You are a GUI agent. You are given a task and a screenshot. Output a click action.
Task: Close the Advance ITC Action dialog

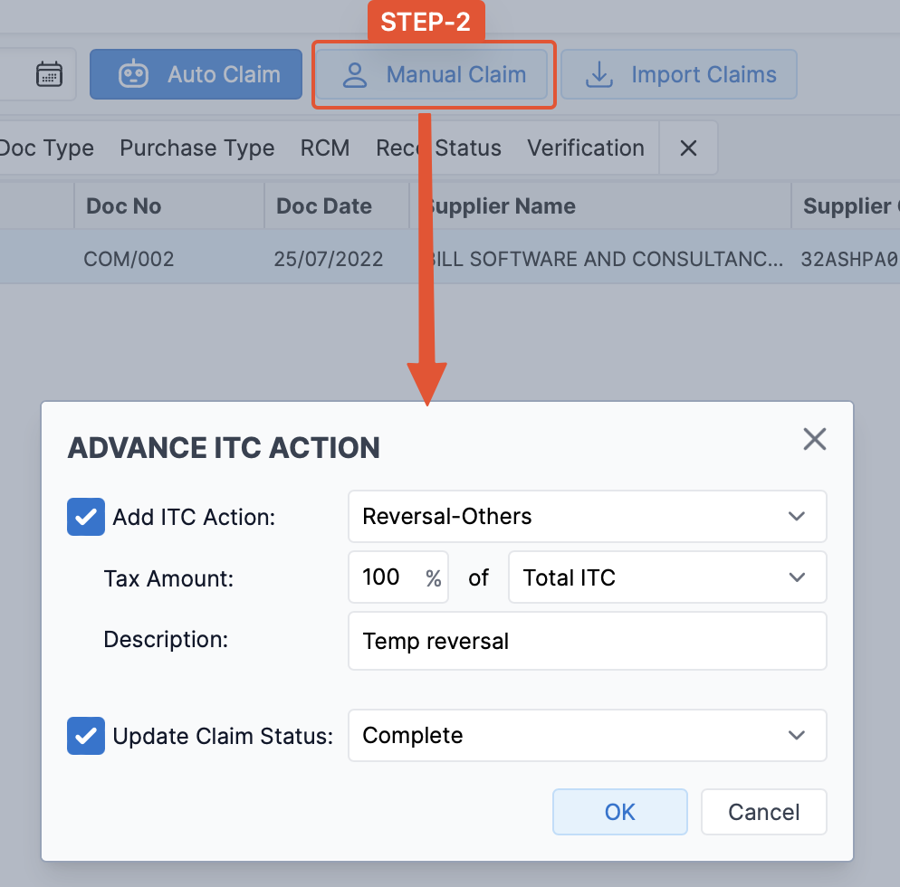point(815,440)
